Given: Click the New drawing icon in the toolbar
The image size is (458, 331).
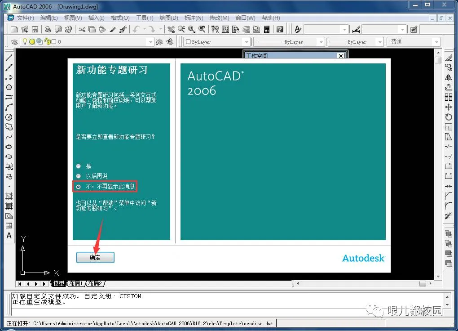Looking at the screenshot, I should tap(14, 29).
